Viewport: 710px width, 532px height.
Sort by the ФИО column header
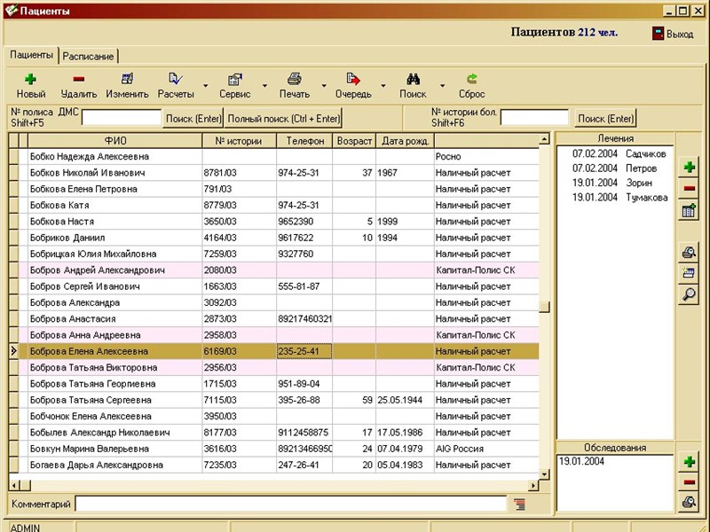(115, 141)
